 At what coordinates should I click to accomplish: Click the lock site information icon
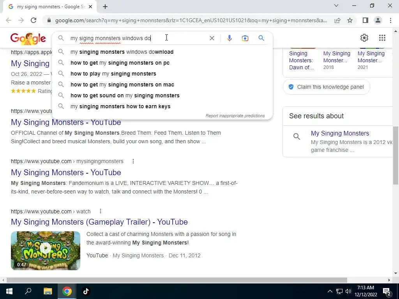[x=49, y=20]
